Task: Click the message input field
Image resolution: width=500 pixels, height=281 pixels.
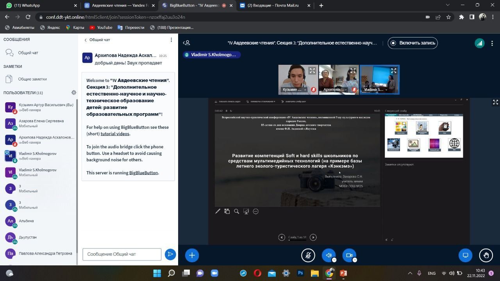Action: (x=122, y=254)
